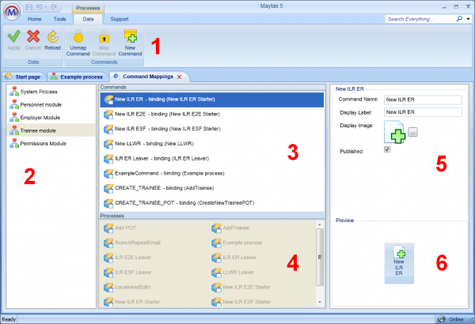Image resolution: width=475 pixels, height=324 pixels.
Task: Open the Search Everything dropdown arrow
Action: 467,17
